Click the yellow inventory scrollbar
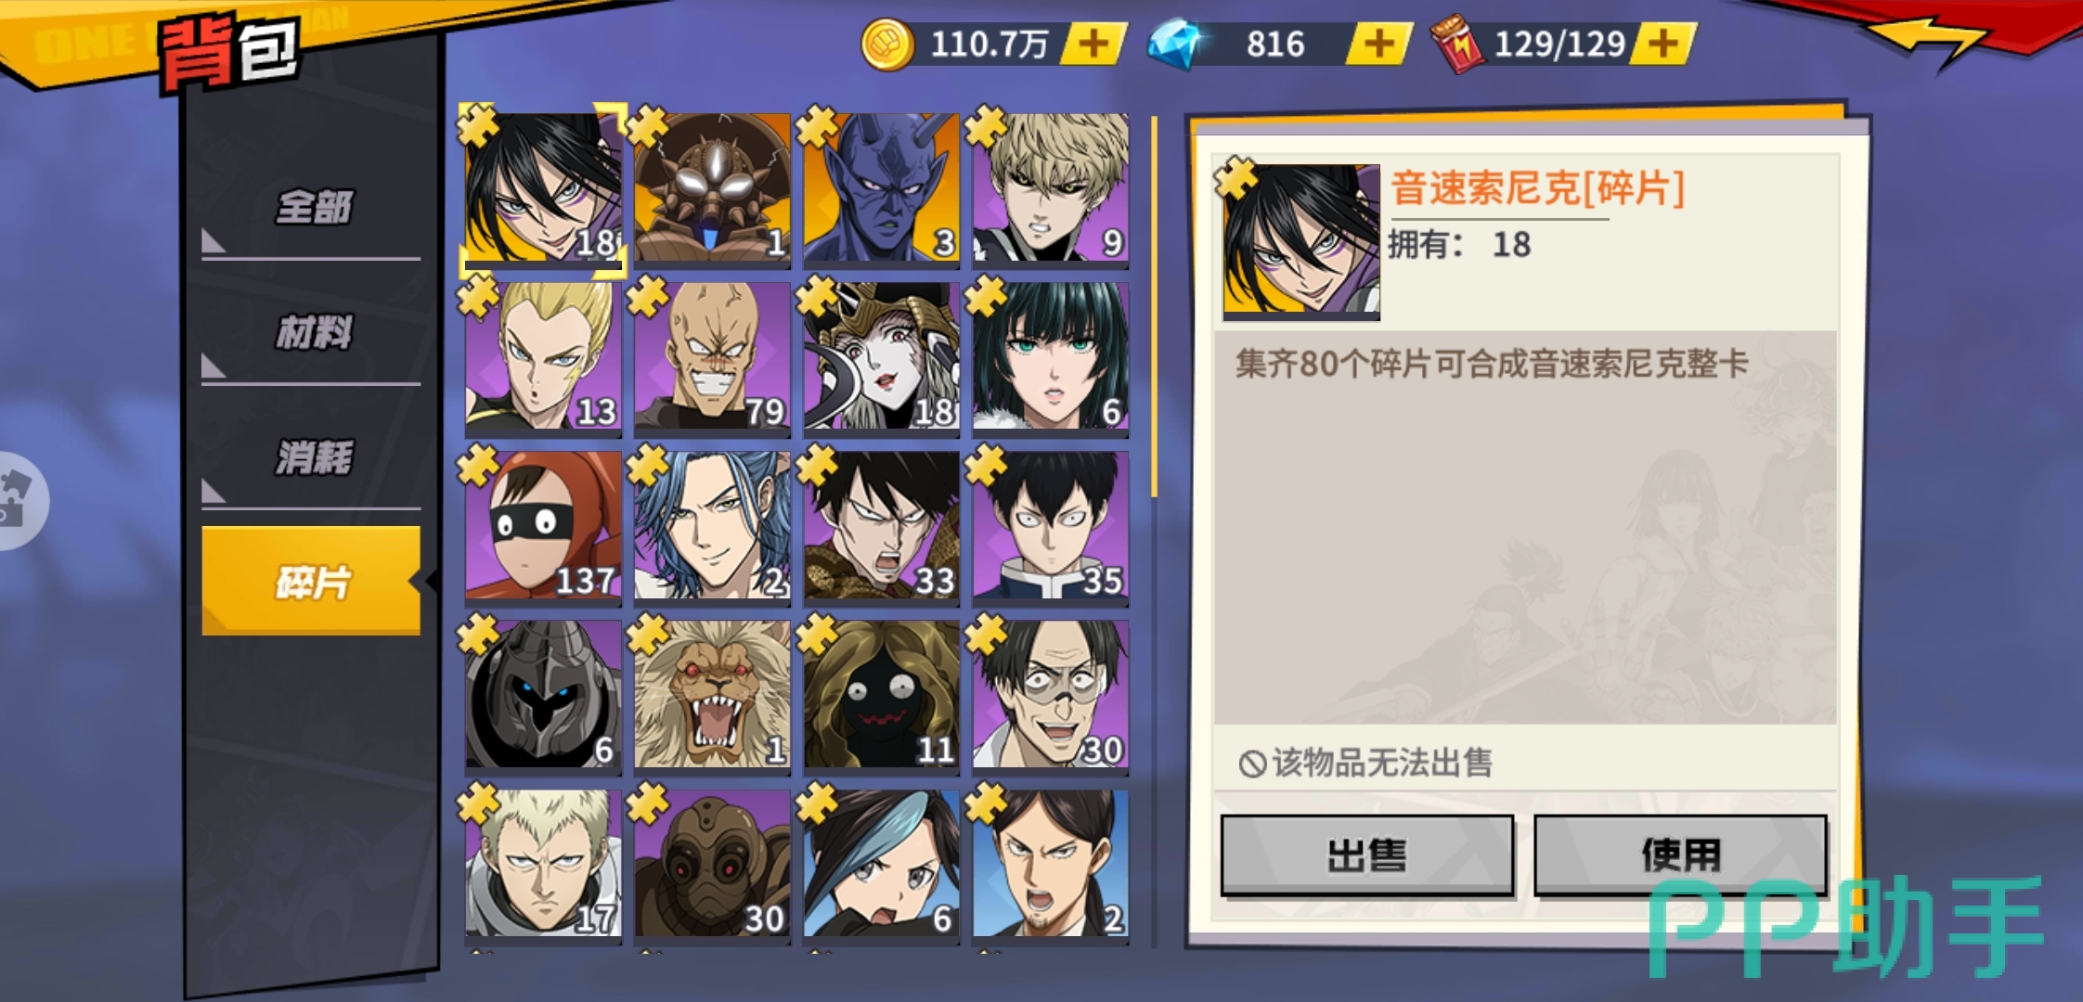The width and height of the screenshot is (2083, 1002). pos(1154,306)
